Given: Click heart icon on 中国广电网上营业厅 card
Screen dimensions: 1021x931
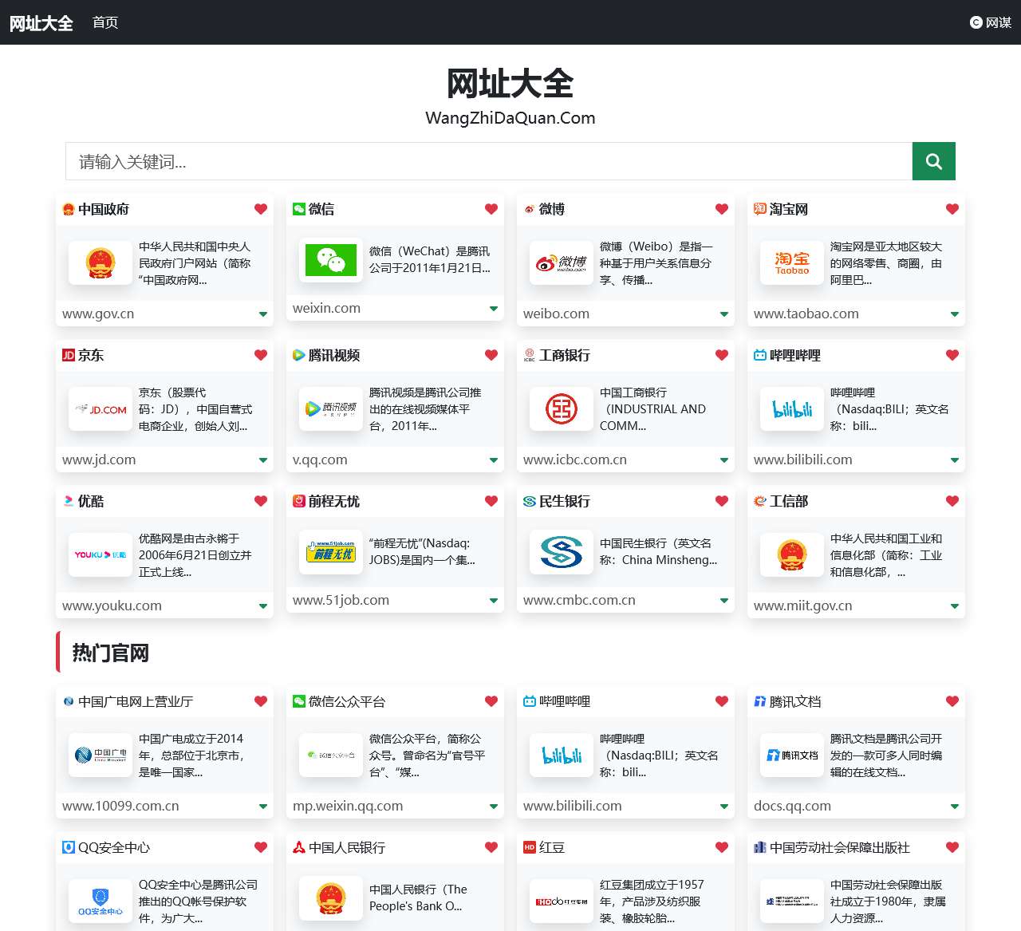Looking at the screenshot, I should (261, 701).
